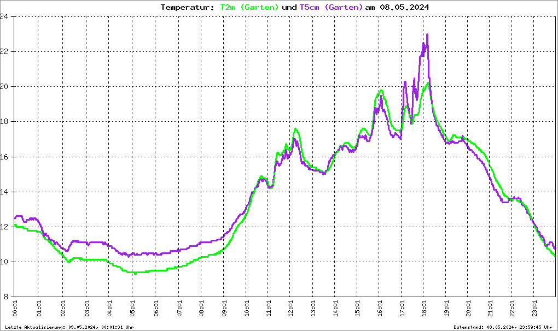
Task: Click the x-axis time label '17:01'
Action: coord(402,308)
